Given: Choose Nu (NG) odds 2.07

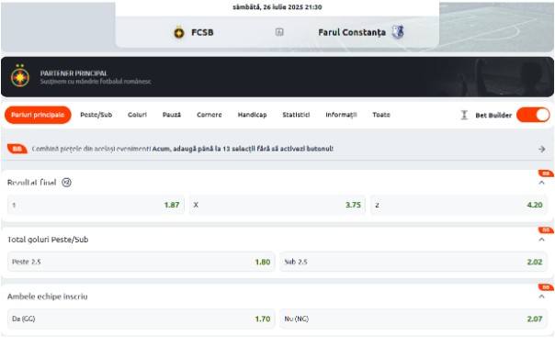Looking at the screenshot, I should [413, 319].
